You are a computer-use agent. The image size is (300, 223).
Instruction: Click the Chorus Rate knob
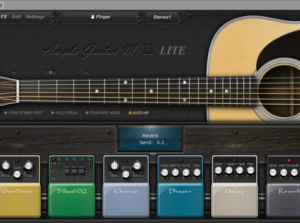tap(137, 166)
